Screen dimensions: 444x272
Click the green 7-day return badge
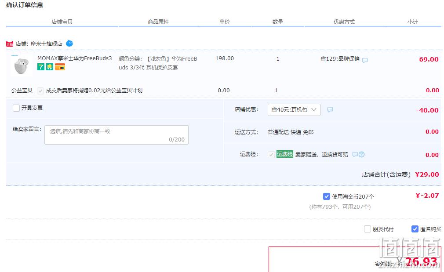click(x=41, y=67)
